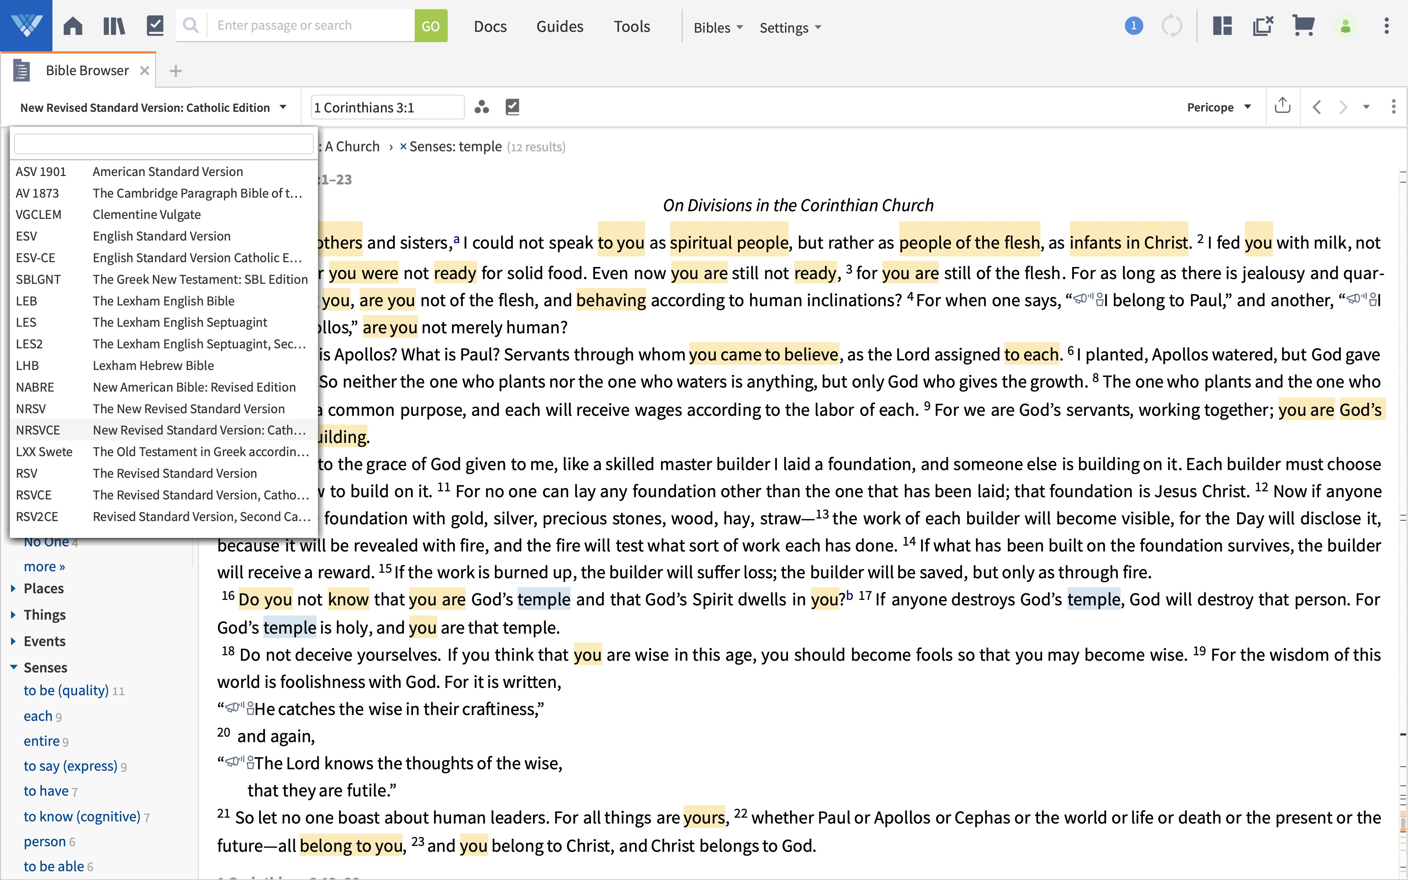Open the Settings dropdown

pos(790,27)
